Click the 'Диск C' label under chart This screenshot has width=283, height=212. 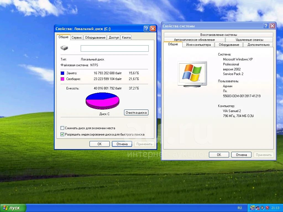104,114
